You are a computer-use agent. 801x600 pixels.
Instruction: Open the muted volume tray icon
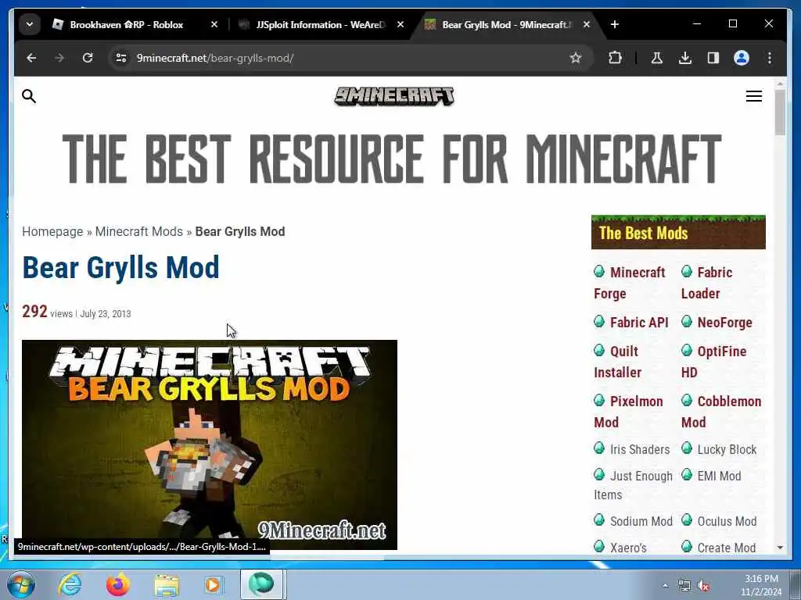point(703,586)
